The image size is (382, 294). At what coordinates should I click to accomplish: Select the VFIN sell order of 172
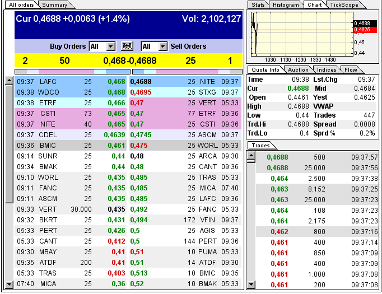(185, 220)
